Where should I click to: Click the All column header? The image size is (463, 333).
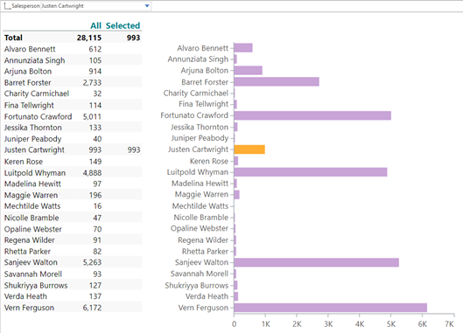[95, 25]
